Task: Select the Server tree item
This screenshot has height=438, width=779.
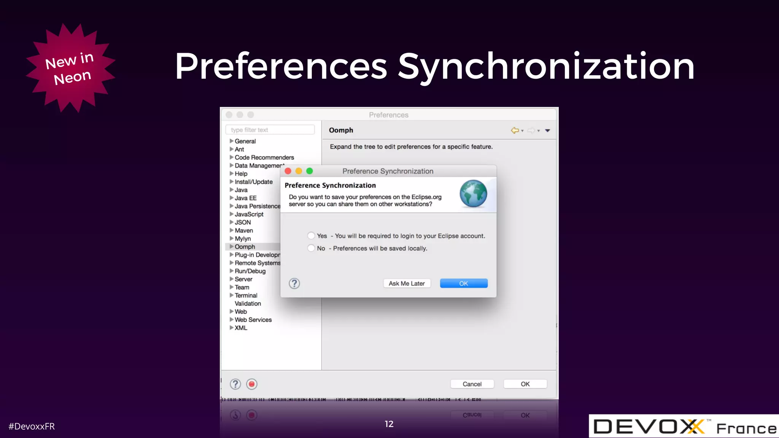Action: click(243, 279)
